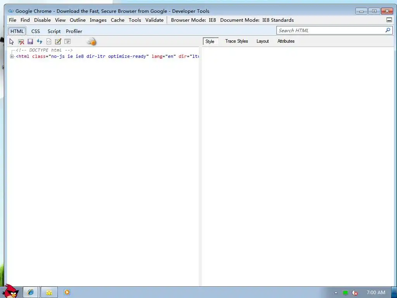Open the Tools menu
The image size is (397, 298).
135,20
